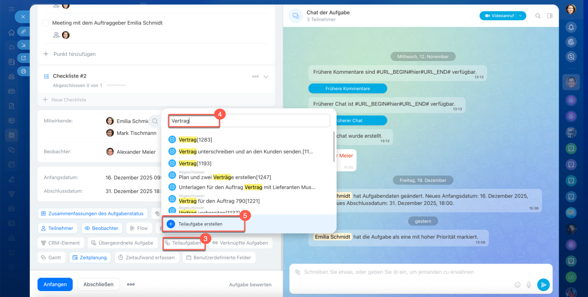Click the Abschließen button
The image size is (588, 297).
[x=98, y=284]
